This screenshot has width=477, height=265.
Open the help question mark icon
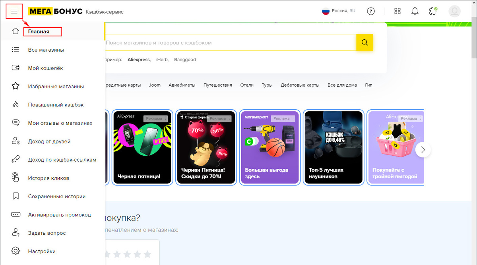(371, 11)
